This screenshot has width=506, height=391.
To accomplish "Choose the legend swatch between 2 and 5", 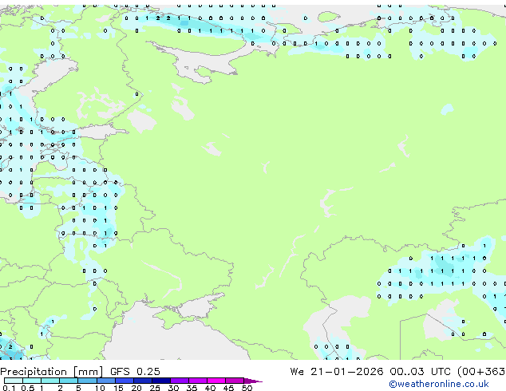I will (69, 381).
